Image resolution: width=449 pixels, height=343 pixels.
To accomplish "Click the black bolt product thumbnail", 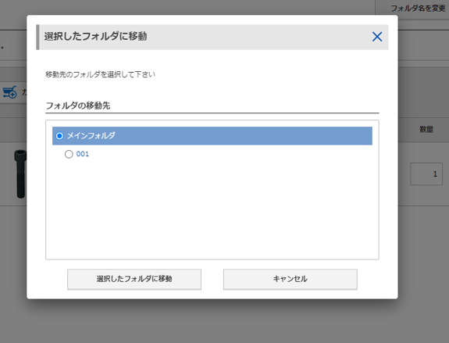I will pos(20,174).
